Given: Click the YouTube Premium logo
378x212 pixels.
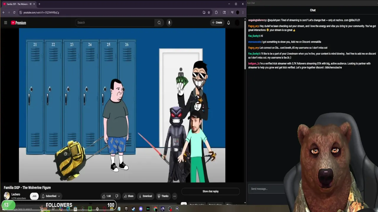Looking at the screenshot, I should (19, 23).
